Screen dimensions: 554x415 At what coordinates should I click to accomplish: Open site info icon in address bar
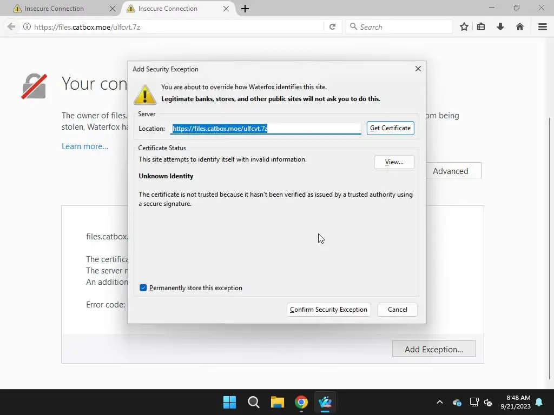(x=27, y=27)
